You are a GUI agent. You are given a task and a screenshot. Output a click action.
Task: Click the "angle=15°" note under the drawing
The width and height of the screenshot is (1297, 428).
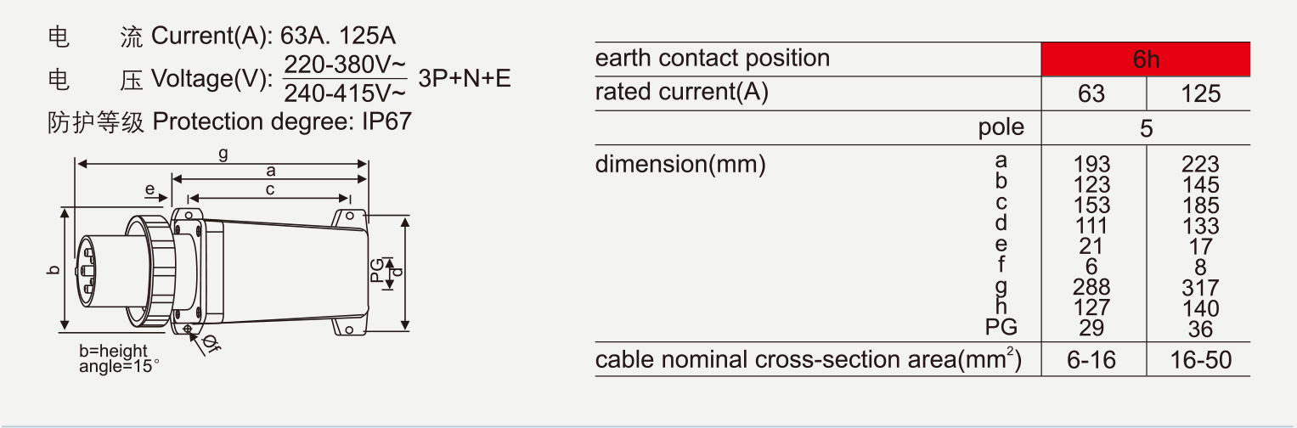pyautogui.click(x=119, y=367)
